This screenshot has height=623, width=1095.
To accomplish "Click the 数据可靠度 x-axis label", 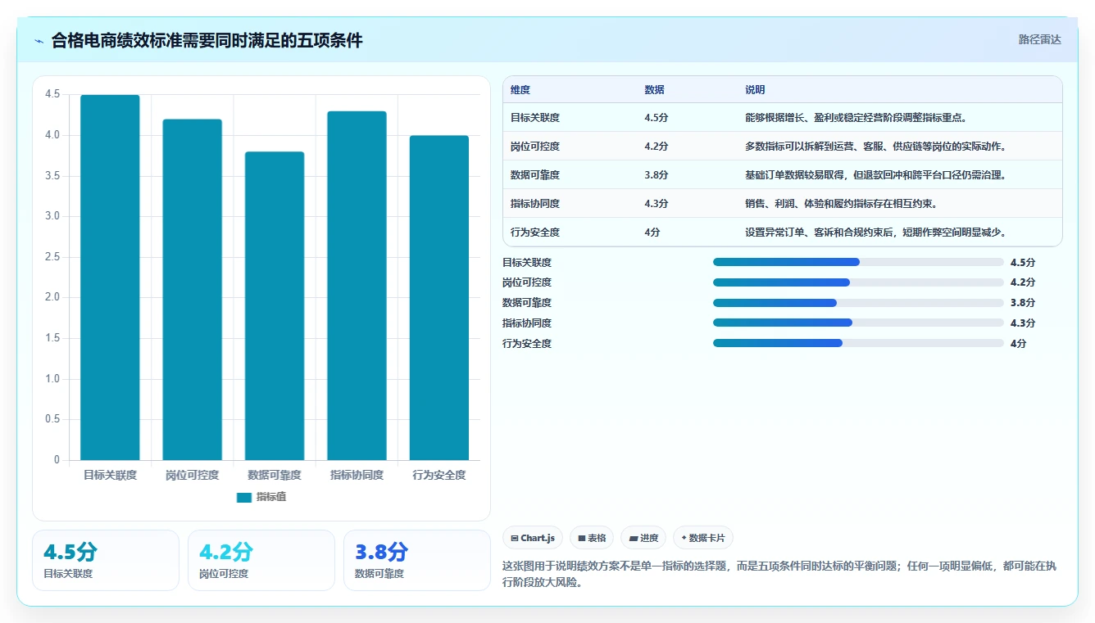I will (275, 475).
